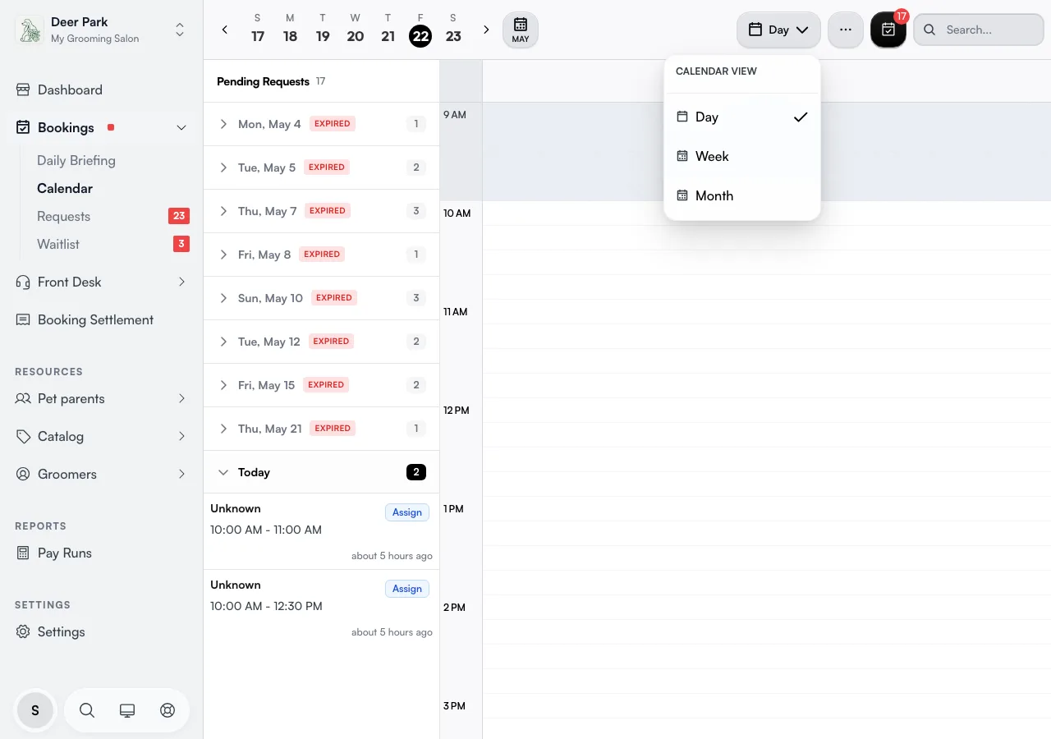Close the Day view dropdown button
This screenshot has height=739, width=1051.
pyautogui.click(x=778, y=30)
